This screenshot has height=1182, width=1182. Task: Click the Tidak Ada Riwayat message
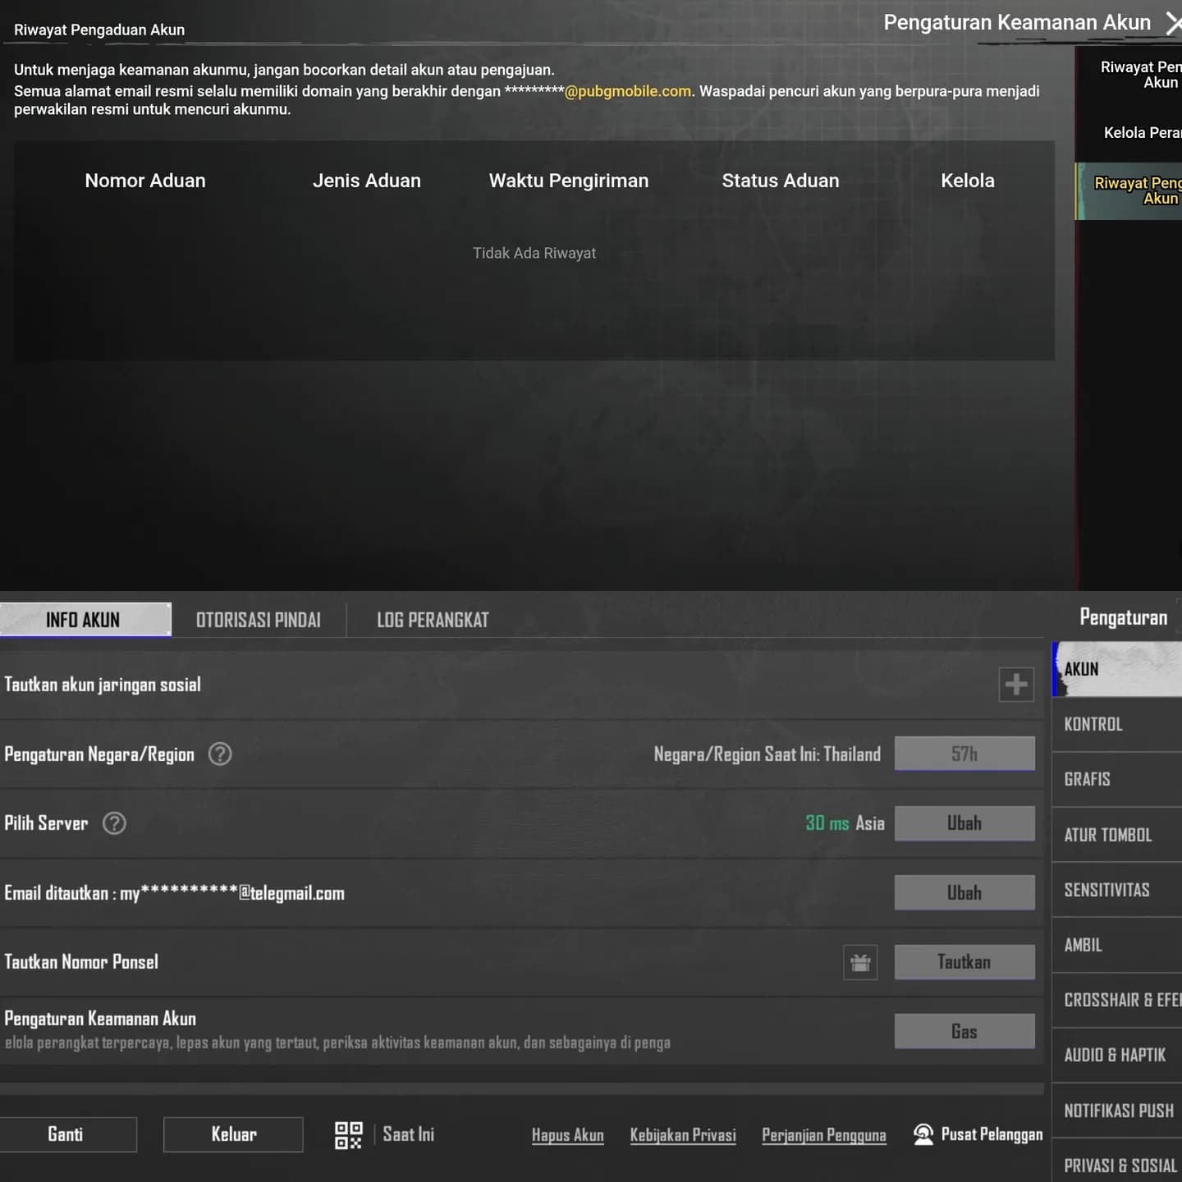534,253
